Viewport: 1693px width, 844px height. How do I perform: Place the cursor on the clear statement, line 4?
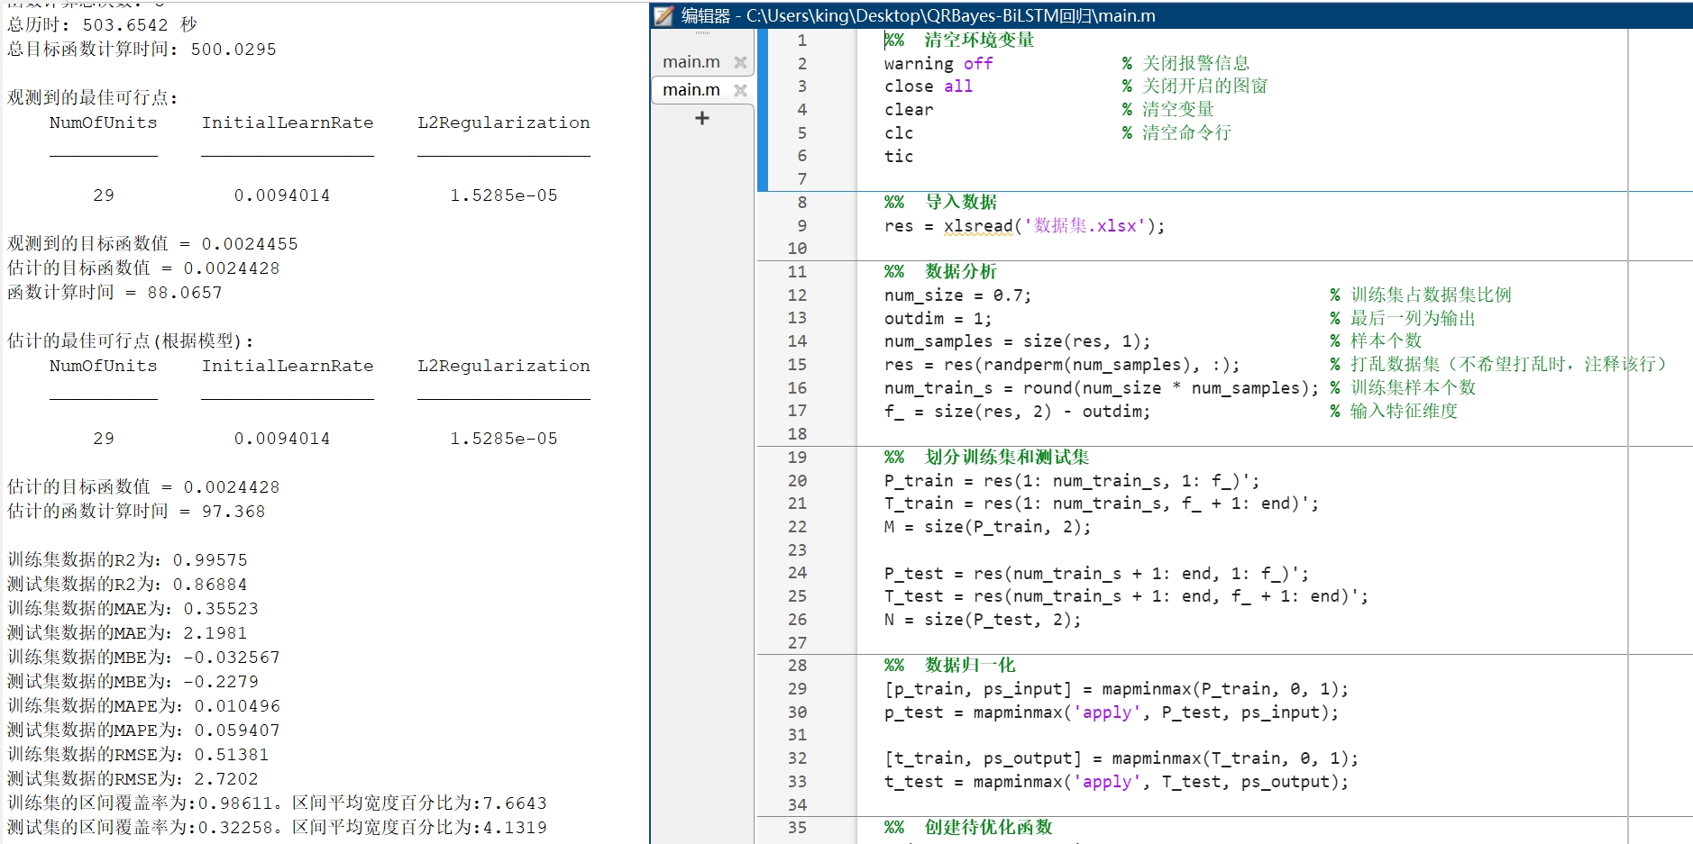tap(908, 109)
